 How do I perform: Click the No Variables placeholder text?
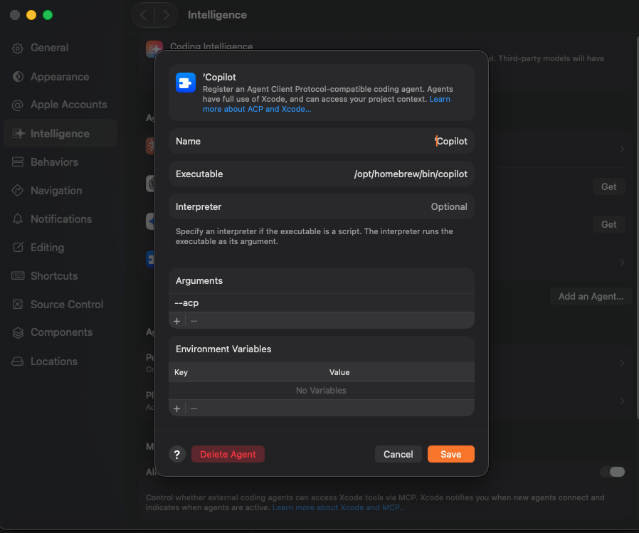click(x=321, y=391)
